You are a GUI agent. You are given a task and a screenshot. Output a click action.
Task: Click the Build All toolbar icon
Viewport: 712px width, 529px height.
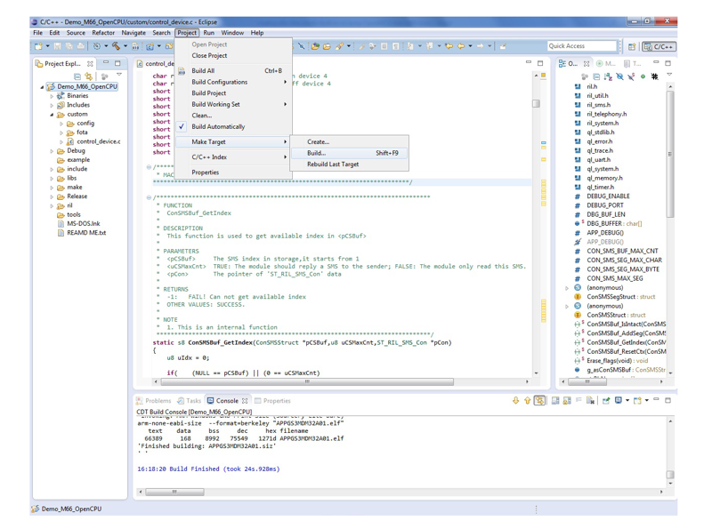pyautogui.click(x=135, y=46)
